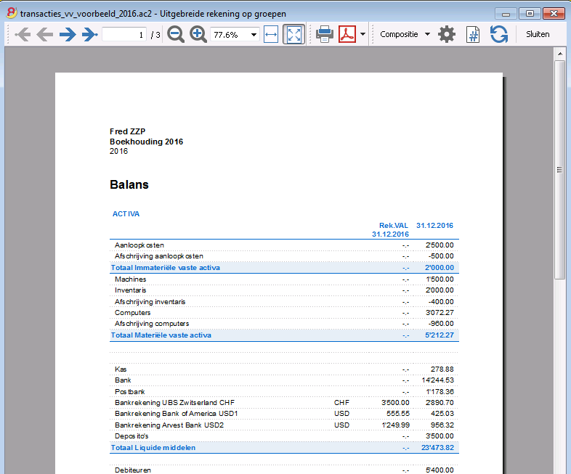
Task: Select the Afschrijving computers row
Action: click(284, 324)
